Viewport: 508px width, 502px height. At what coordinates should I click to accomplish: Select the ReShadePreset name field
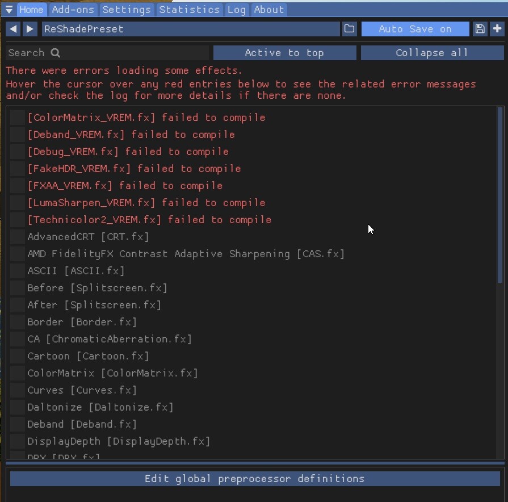coord(191,29)
